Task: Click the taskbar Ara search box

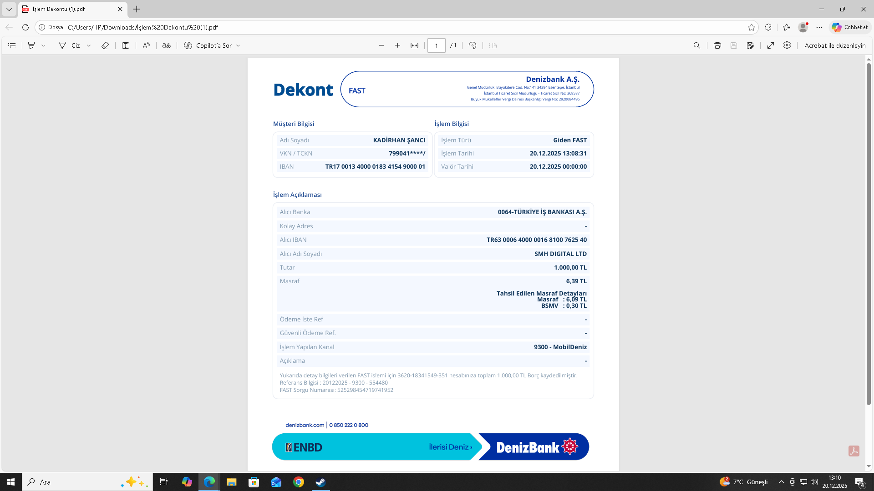Action: pyautogui.click(x=87, y=482)
